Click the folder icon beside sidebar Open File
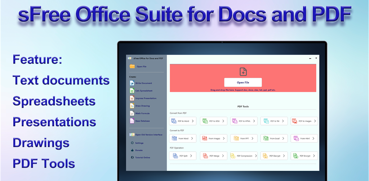Image resolution: width=369 pixels, height=181 pixels. pos(132,66)
